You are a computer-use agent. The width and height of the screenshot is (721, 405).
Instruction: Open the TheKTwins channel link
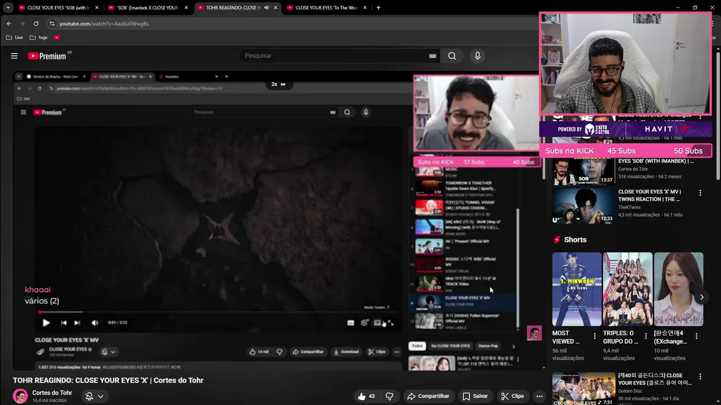click(629, 207)
